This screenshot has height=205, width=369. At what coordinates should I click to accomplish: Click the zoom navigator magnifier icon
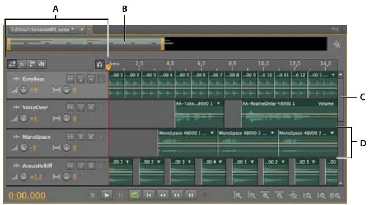coord(337,44)
